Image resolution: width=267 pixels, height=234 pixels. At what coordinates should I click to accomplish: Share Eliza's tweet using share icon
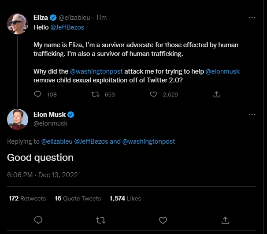click(216, 94)
